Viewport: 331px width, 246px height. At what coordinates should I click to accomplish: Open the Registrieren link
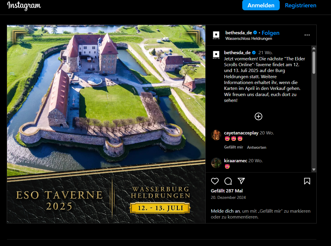pyautogui.click(x=301, y=5)
